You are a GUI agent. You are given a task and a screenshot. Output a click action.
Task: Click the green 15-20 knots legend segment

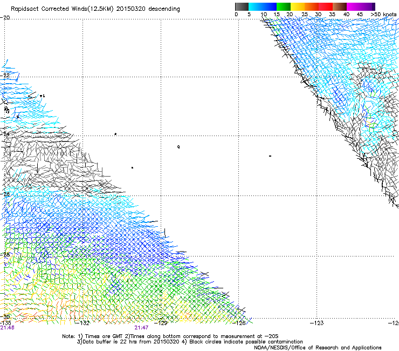[284, 6]
